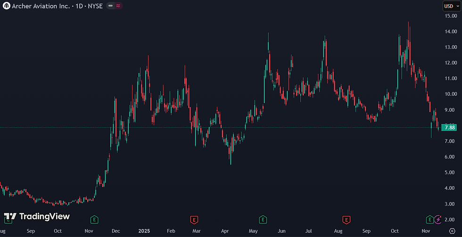
Task: Click the Dec label on time axis
Action: (x=116, y=231)
